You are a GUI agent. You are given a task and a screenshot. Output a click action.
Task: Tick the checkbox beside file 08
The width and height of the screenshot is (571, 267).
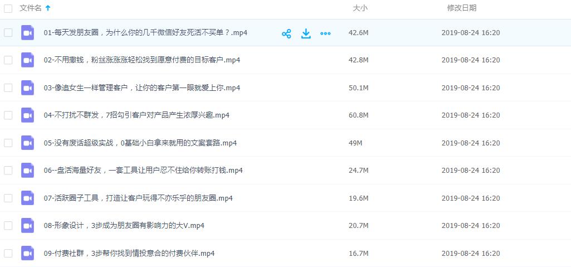(x=8, y=226)
